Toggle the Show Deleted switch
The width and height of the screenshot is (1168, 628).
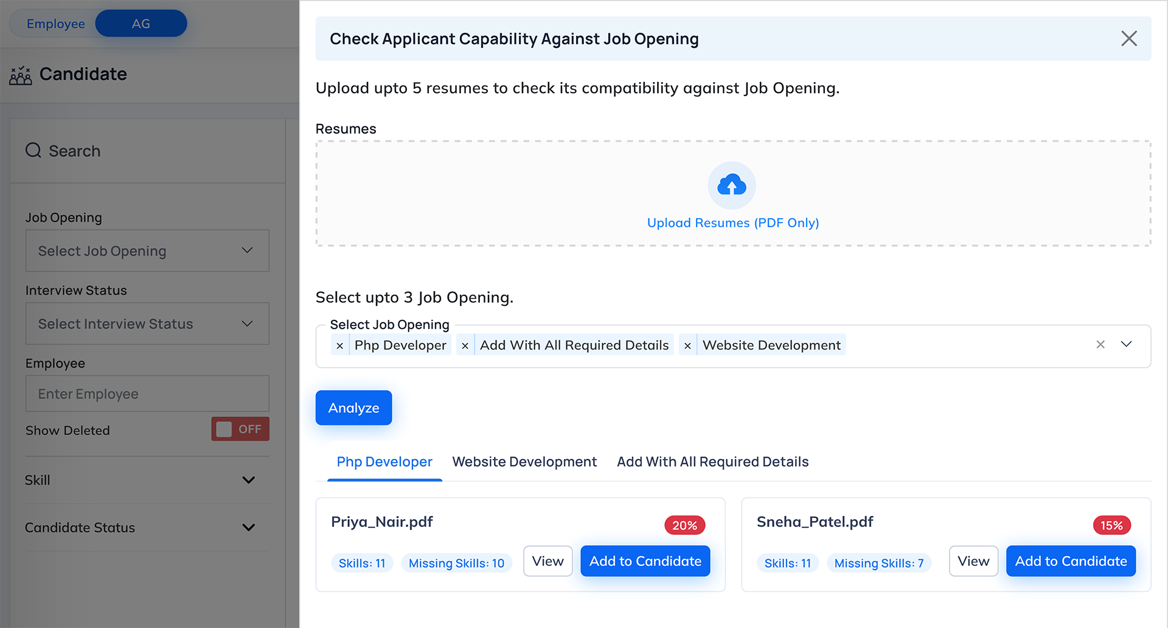point(240,429)
